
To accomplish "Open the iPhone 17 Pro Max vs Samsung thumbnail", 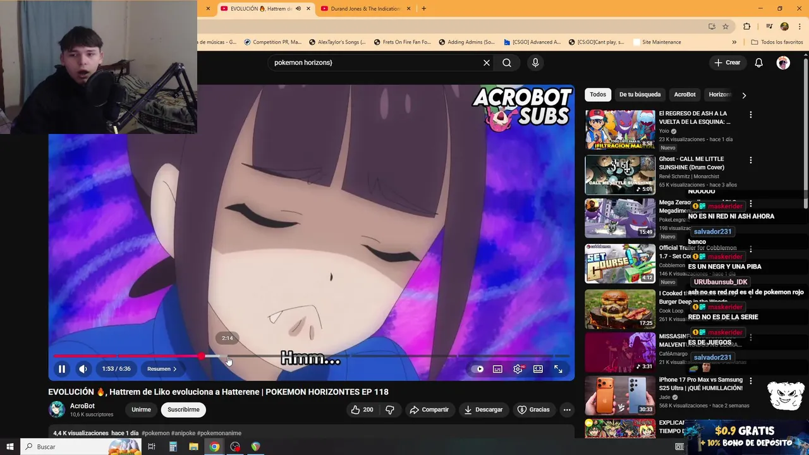I will [620, 395].
